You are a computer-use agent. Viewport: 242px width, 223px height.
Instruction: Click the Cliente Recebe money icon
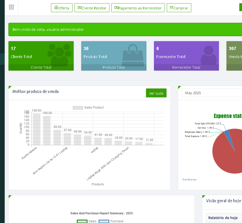(79, 8)
